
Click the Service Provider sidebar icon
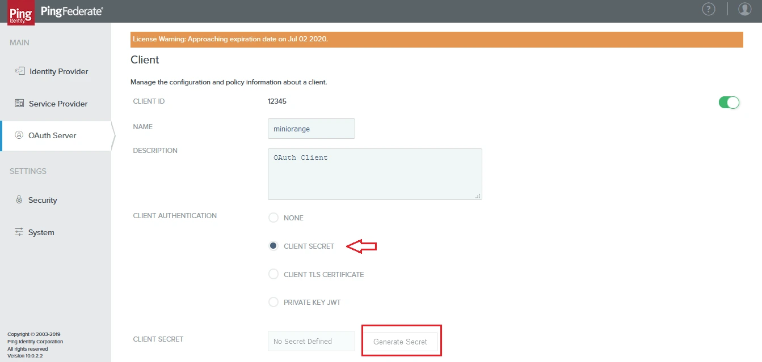point(19,104)
